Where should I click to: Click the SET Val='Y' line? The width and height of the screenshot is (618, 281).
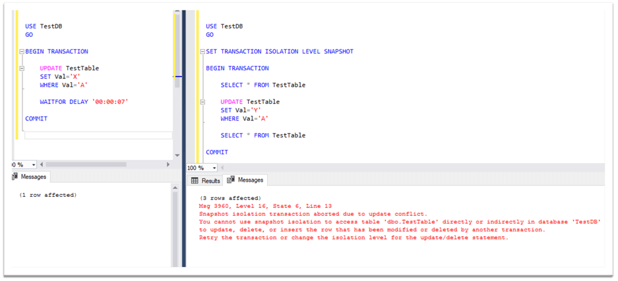click(241, 111)
